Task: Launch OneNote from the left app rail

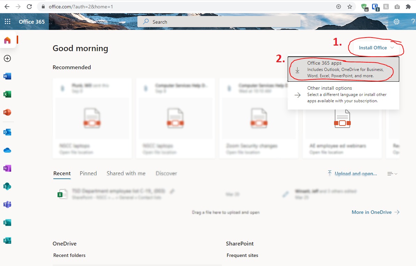Action: point(7,168)
